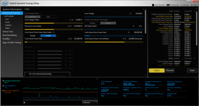199x106 pixels.
Task: Click the Help question mark icon
Action: pyautogui.click(x=192, y=5)
